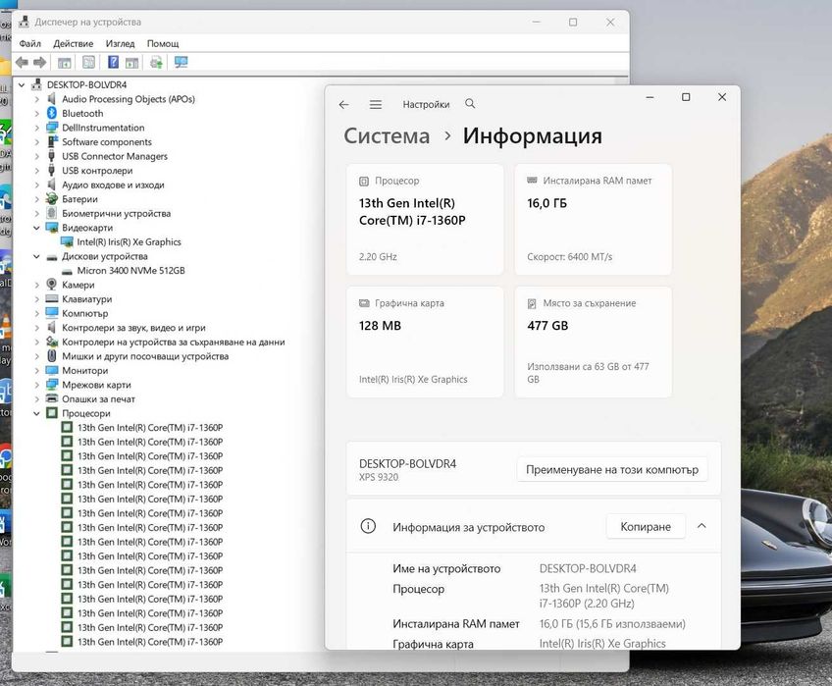Open the hamburger navigation menu in Настройки
The height and width of the screenshot is (686, 832).
(x=376, y=105)
